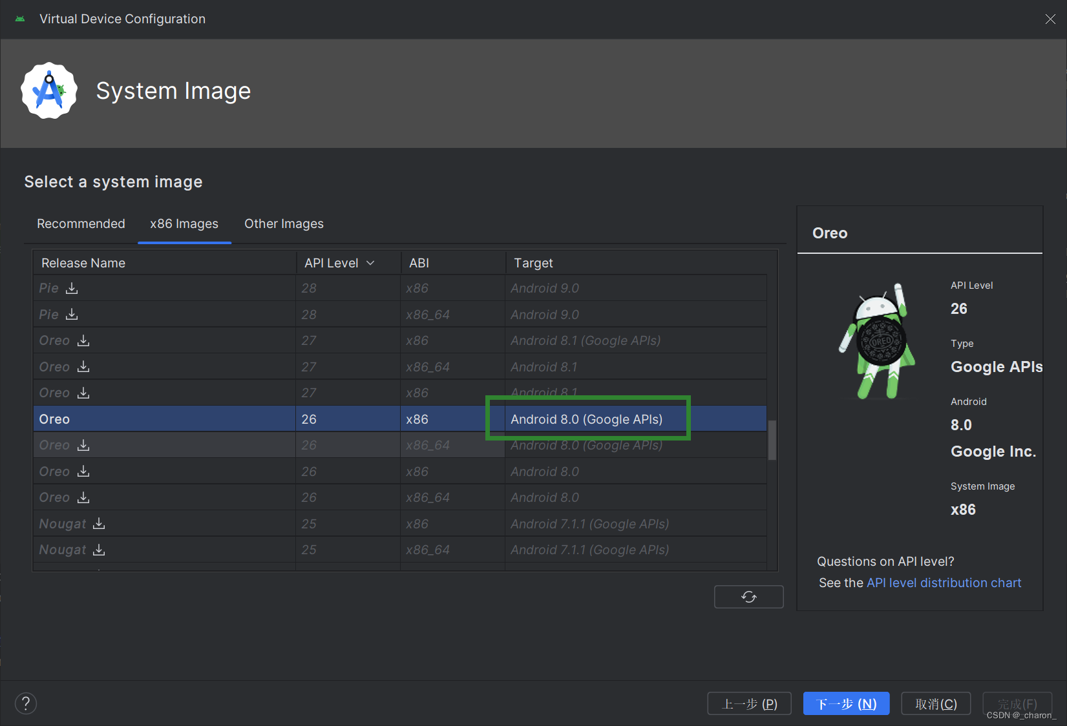Click the Android Studio logo in header
The image size is (1067, 726).
49,90
